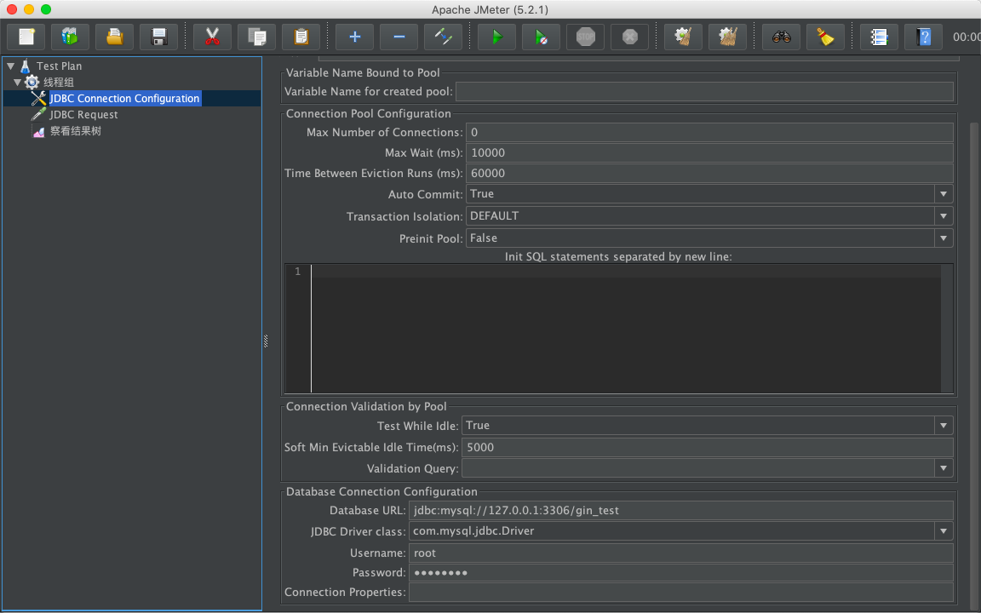The width and height of the screenshot is (981, 613).
Task: Click the Password field
Action: point(681,572)
